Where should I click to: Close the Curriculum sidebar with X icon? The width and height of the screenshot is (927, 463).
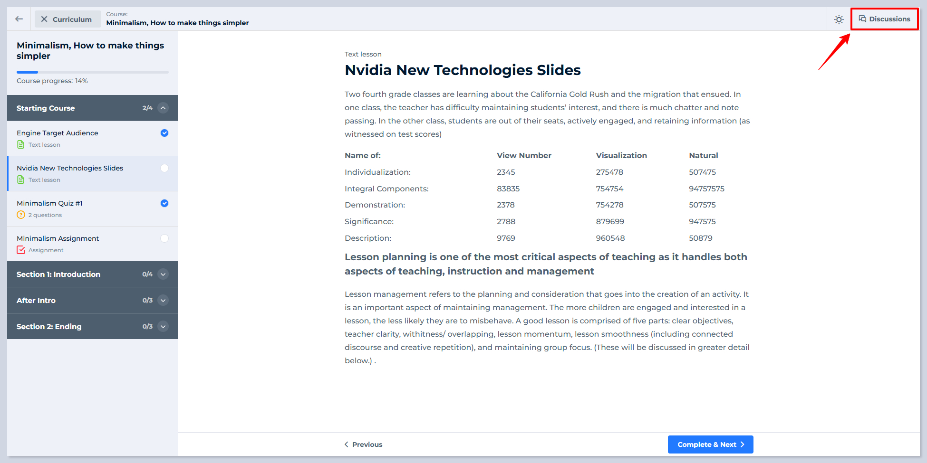(44, 19)
